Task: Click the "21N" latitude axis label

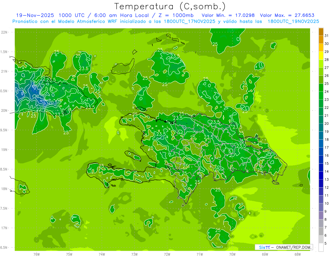Action: (x=4, y=71)
